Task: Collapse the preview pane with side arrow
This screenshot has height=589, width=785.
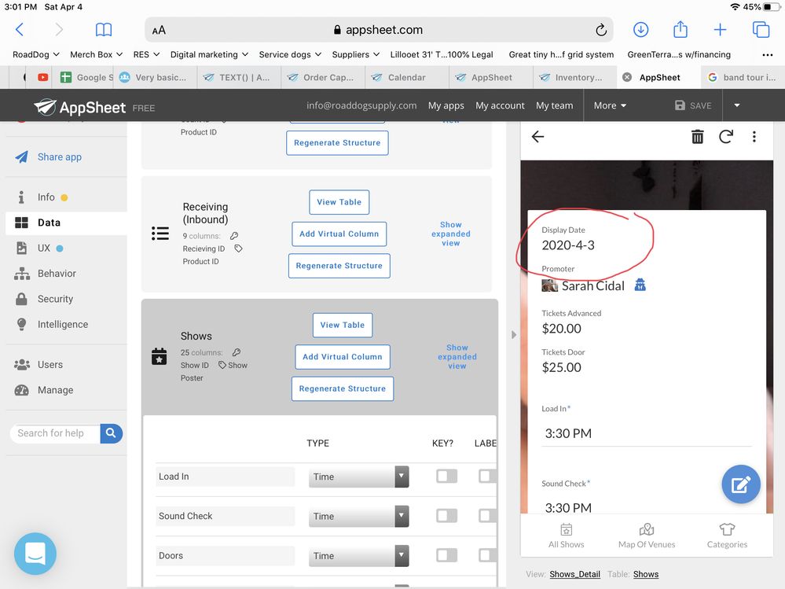Action: pyautogui.click(x=514, y=334)
